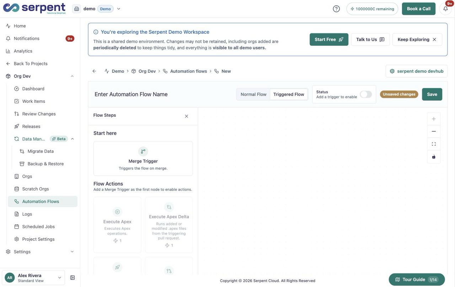
Task: Open the help question mark icon
Action: pos(336,9)
